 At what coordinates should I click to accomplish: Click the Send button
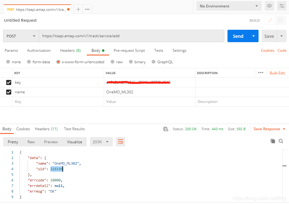point(238,36)
